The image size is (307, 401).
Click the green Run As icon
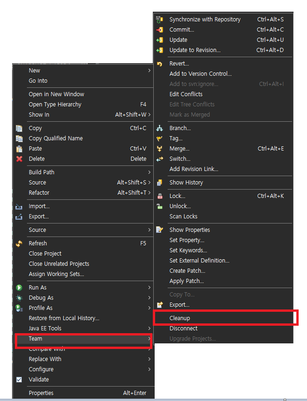click(x=19, y=288)
